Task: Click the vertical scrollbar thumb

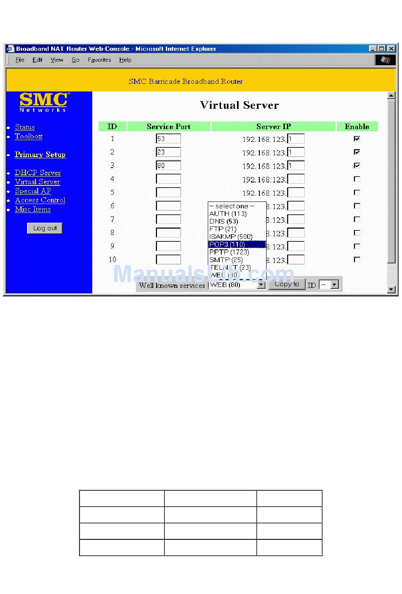Action: (x=391, y=181)
